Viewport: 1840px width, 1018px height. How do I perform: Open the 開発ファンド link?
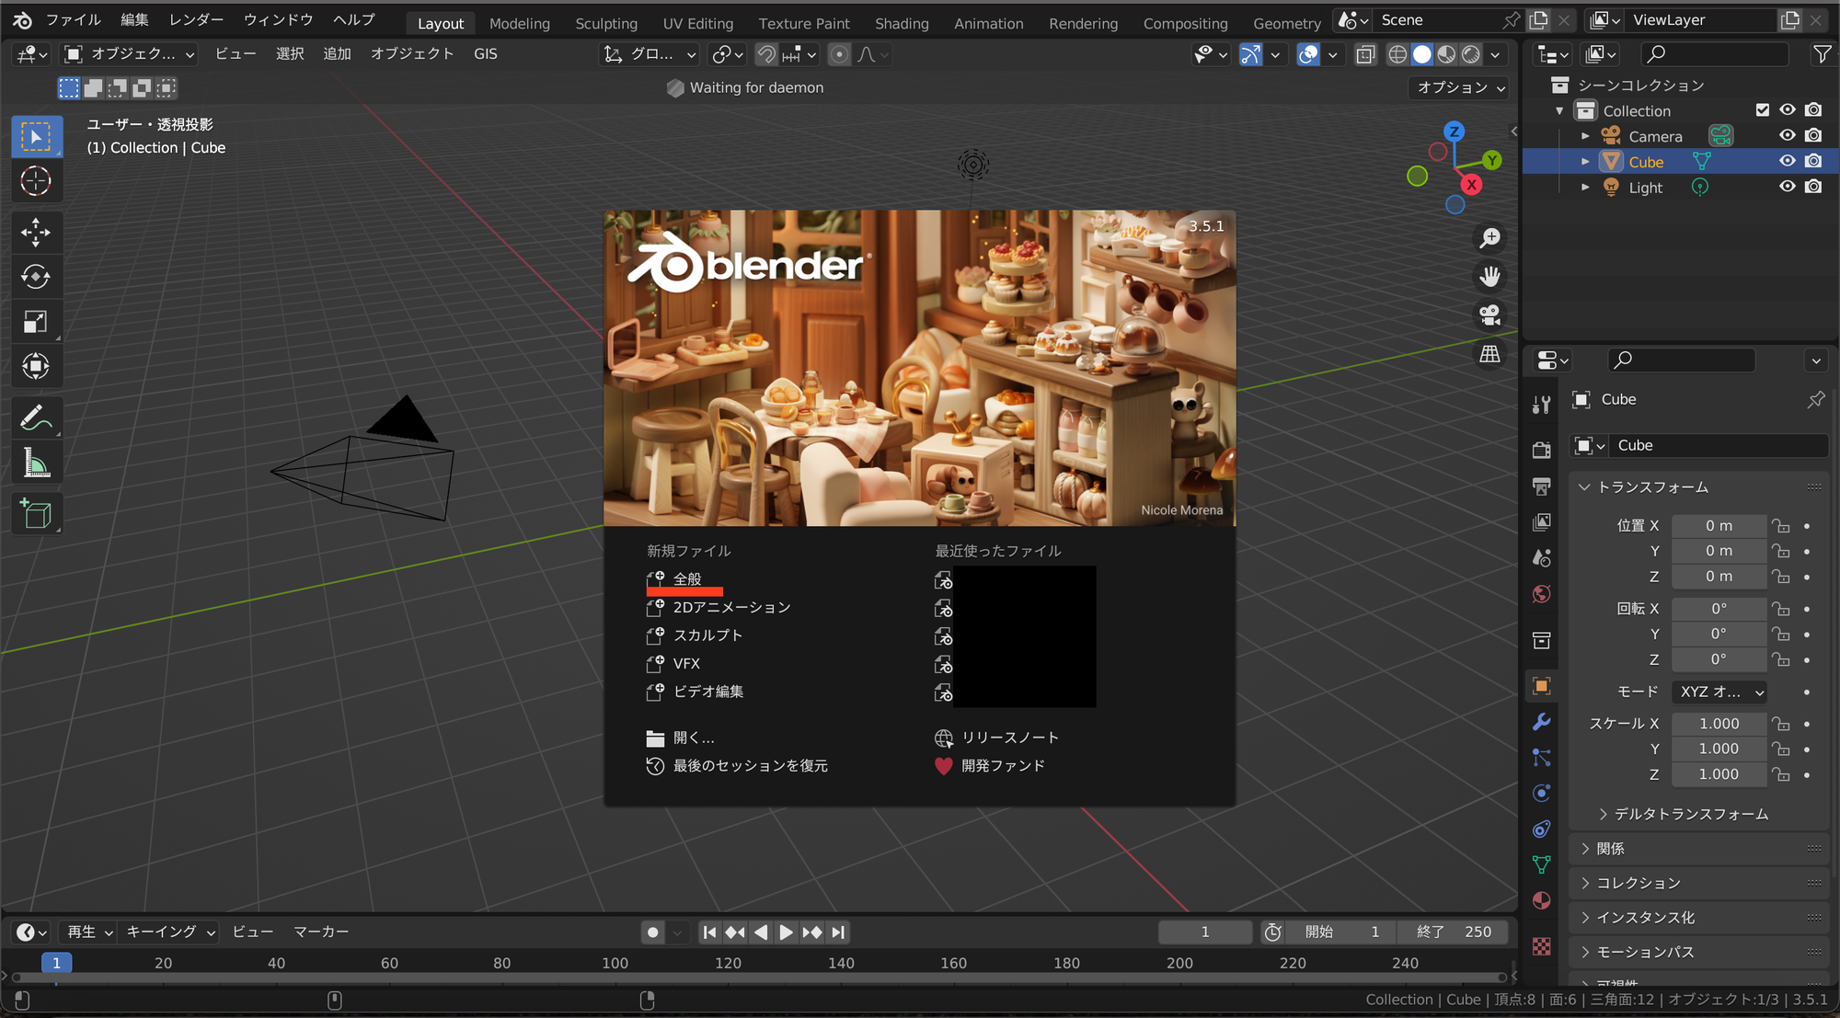[990, 766]
